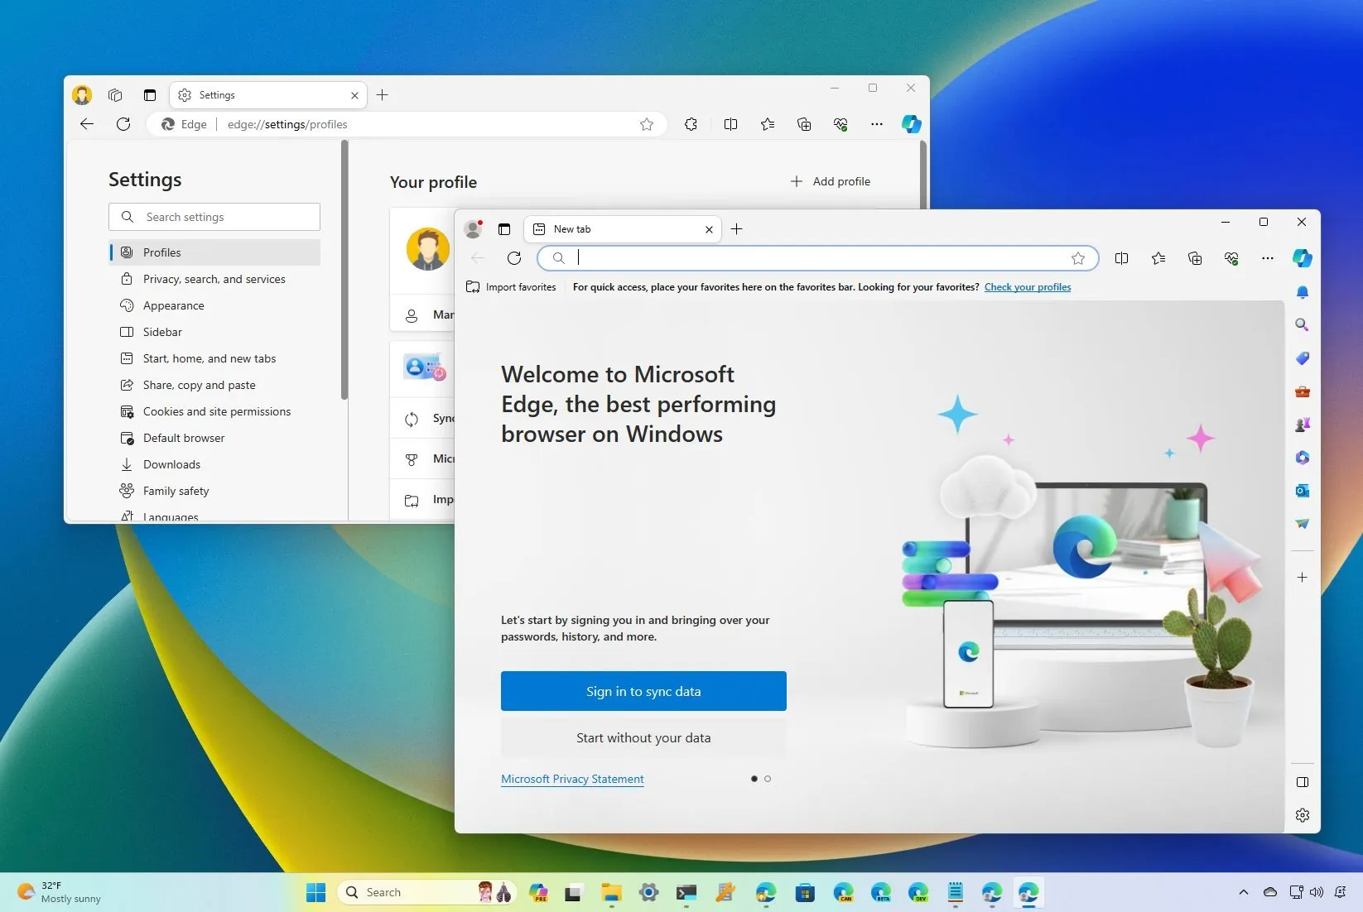1363x912 pixels.
Task: Open the Browser essentials heart icon
Action: coord(1231,258)
